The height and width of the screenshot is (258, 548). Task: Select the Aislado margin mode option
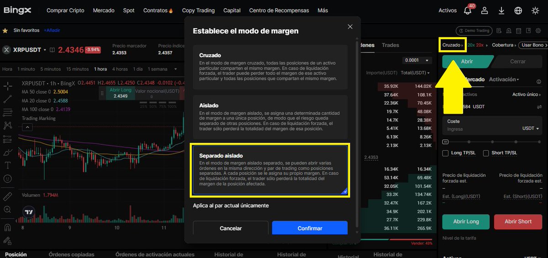click(x=270, y=117)
